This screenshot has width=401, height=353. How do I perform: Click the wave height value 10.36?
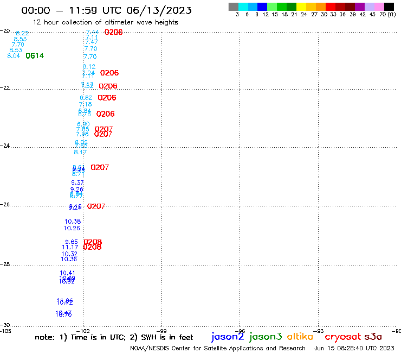click(69, 259)
